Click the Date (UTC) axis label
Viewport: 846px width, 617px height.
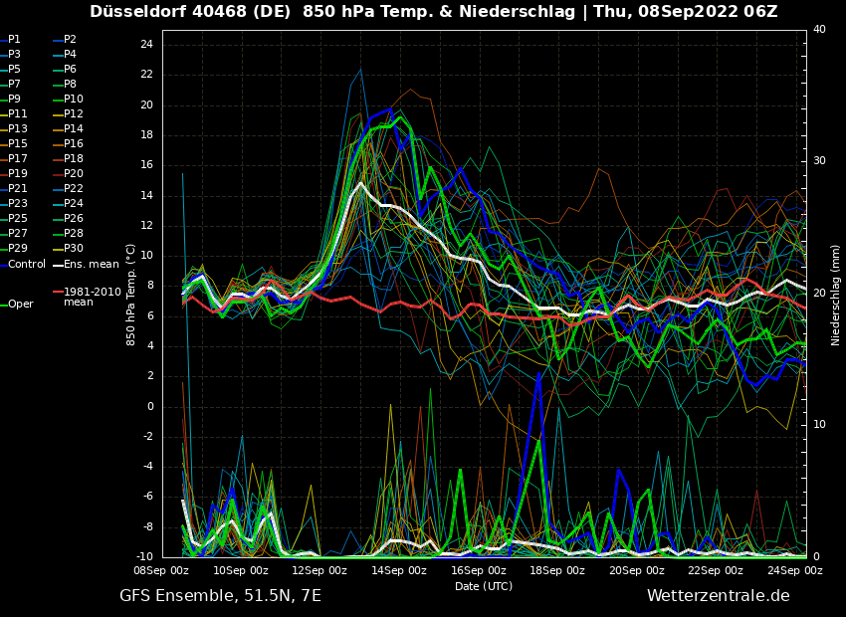(484, 586)
